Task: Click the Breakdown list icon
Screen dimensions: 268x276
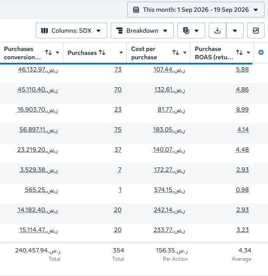Action: (119, 31)
